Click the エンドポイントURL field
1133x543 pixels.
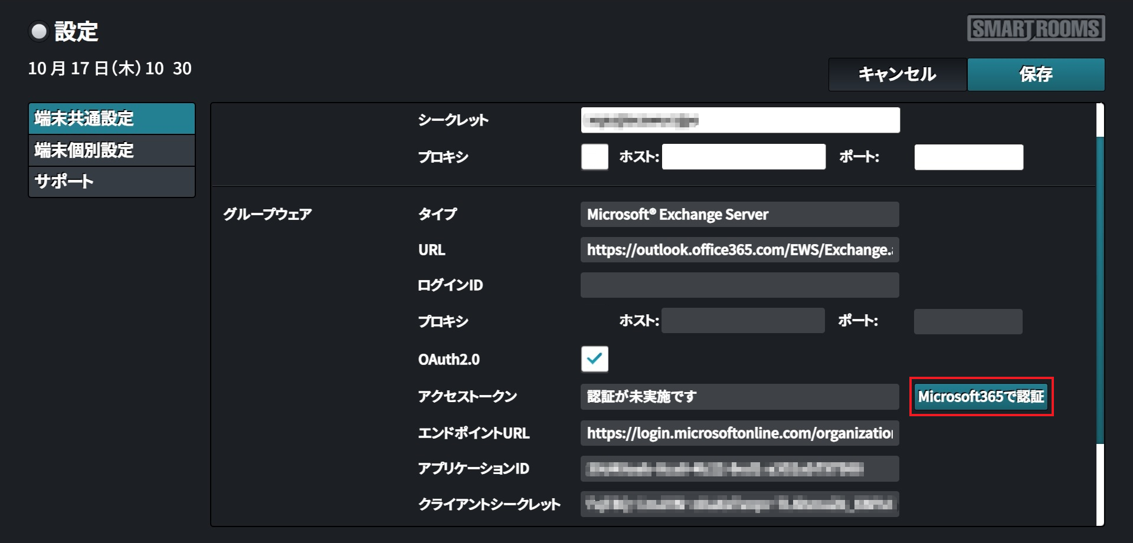(739, 433)
